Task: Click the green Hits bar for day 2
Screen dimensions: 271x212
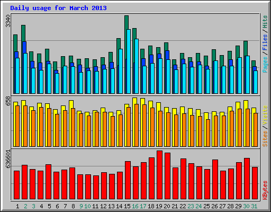Action: click(23, 33)
